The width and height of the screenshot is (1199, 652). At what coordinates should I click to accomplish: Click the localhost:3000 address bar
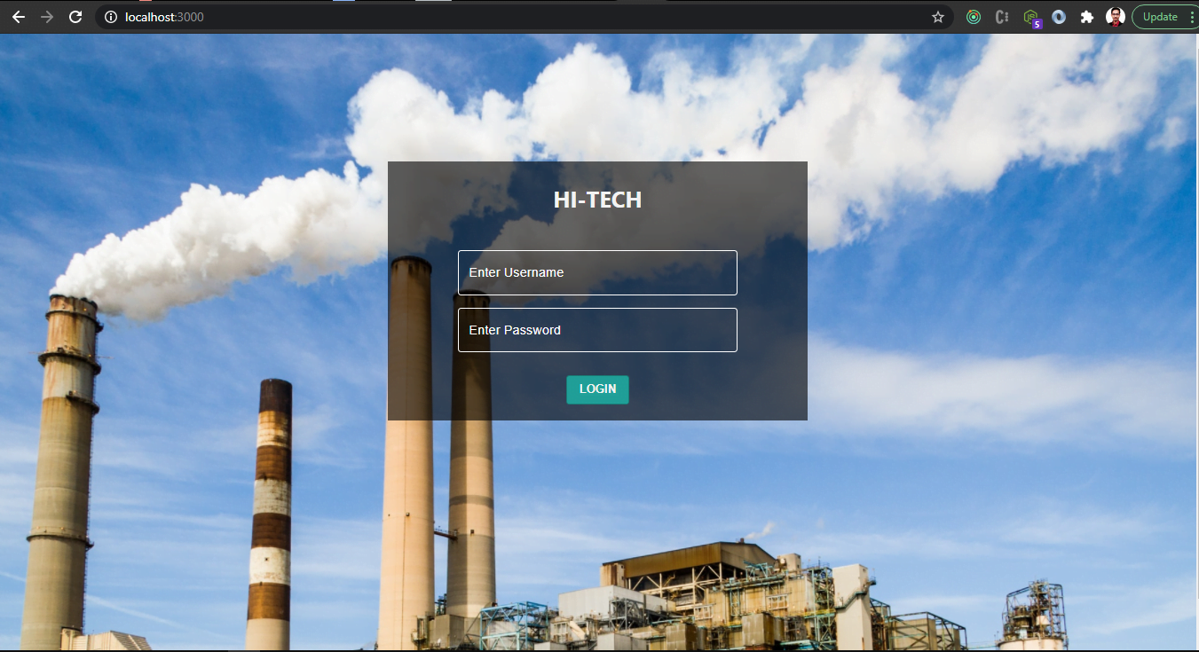(524, 17)
